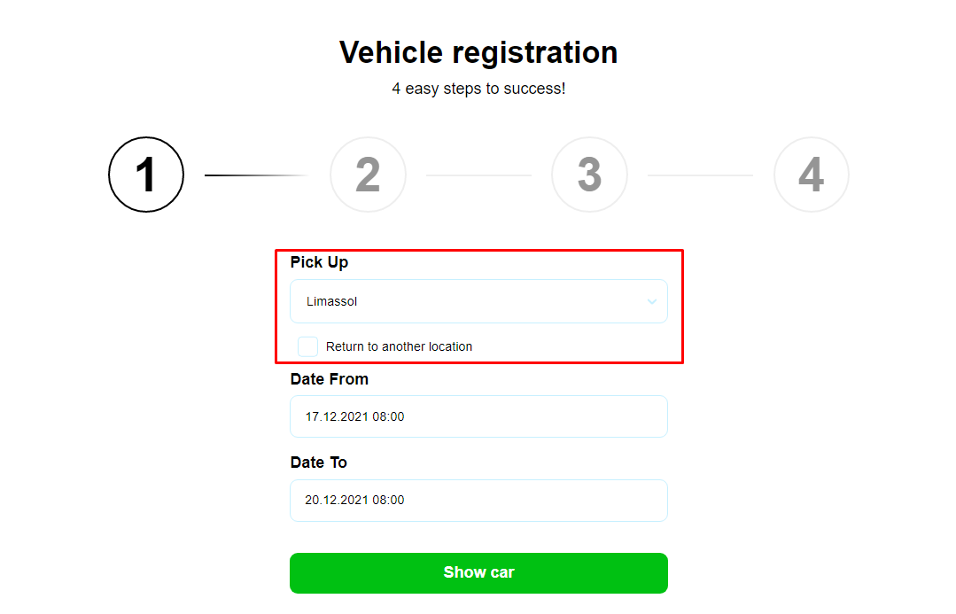Click the 'Vehicle registration' heading

click(478, 52)
